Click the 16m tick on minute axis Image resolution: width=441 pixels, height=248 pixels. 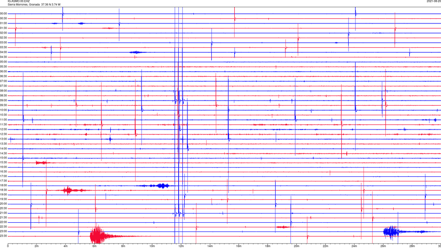pos(239,246)
